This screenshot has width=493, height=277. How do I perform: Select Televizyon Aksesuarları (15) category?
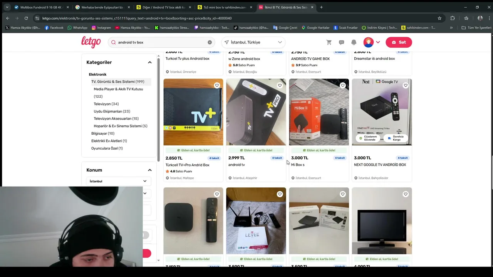tap(116, 118)
